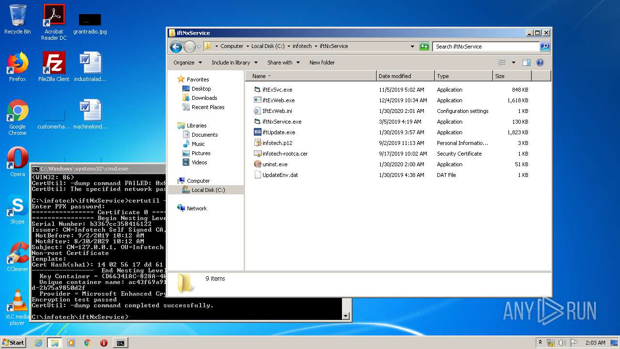Open Internet Explorer taskbar icon
The image size is (620, 349).
pos(38,343)
